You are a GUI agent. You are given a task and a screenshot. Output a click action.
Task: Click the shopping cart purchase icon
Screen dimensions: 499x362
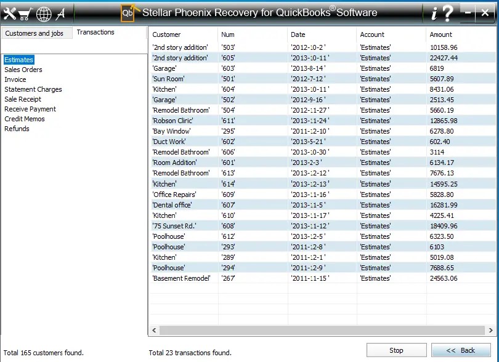[x=26, y=13]
